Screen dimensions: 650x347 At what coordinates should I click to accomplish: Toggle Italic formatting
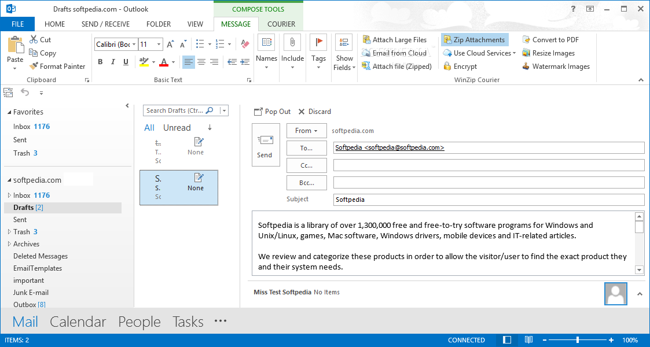click(113, 62)
